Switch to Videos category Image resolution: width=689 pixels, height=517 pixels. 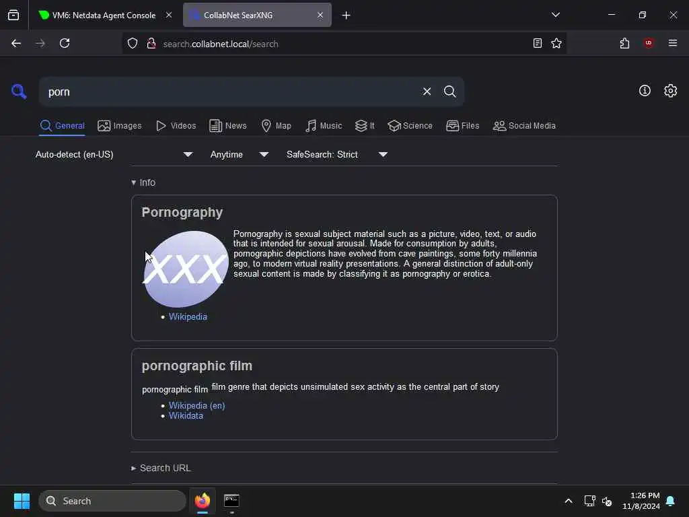(x=176, y=126)
